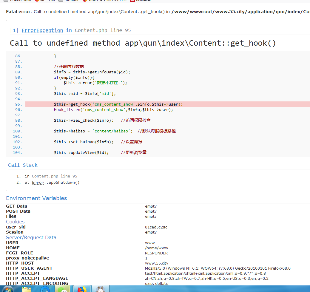Screen dimensions: 310x292
Task: Click the HTTP_USER_AGENT Mozilla value text
Action: (218, 268)
